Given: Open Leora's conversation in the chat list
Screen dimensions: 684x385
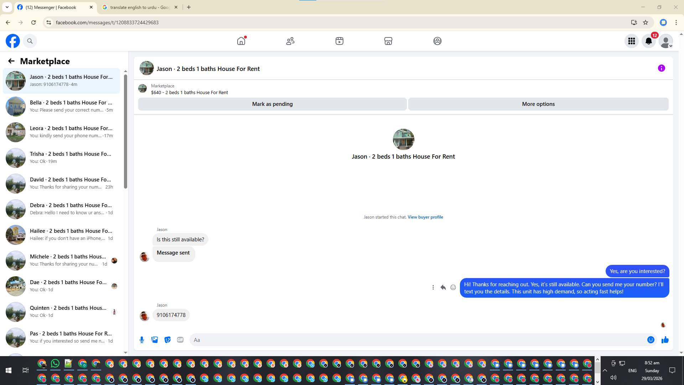Looking at the screenshot, I should click(62, 132).
